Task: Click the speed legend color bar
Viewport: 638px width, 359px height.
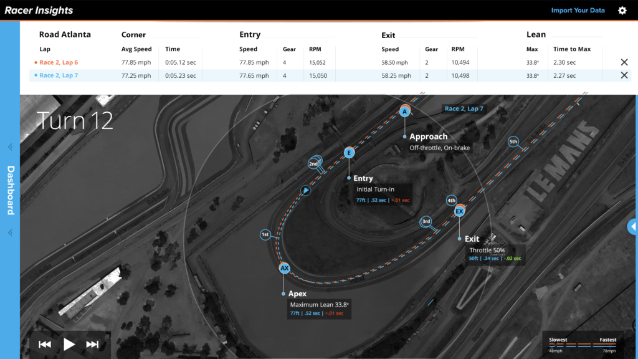Action: coord(582,345)
